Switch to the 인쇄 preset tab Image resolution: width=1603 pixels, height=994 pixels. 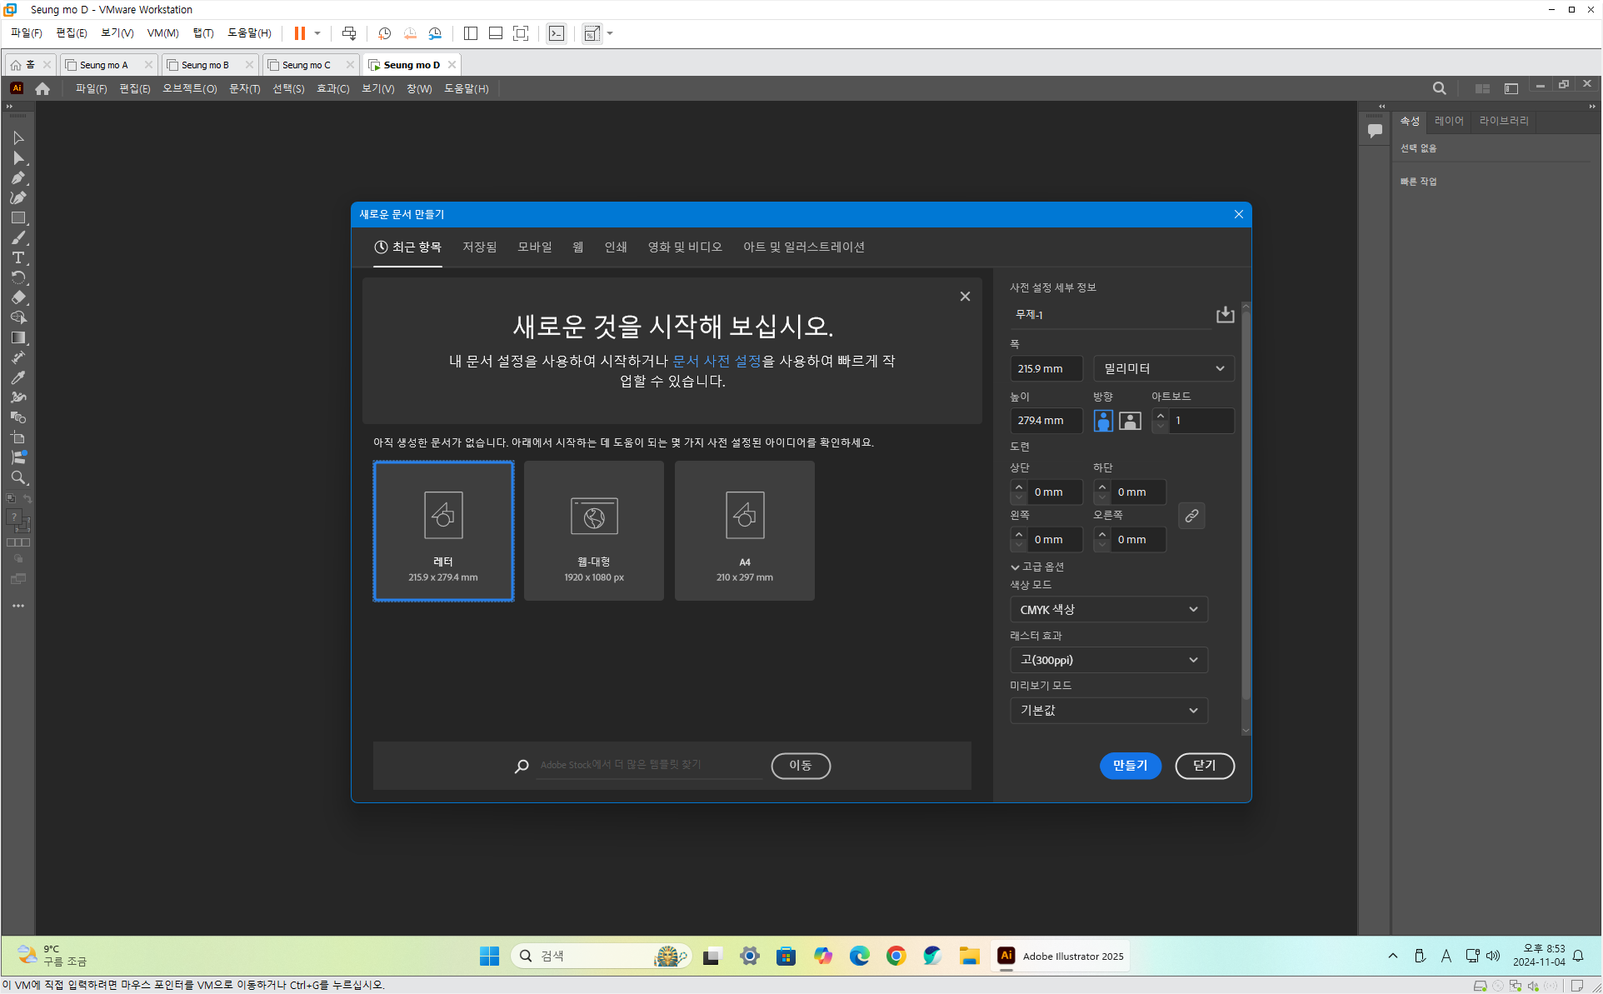(615, 247)
